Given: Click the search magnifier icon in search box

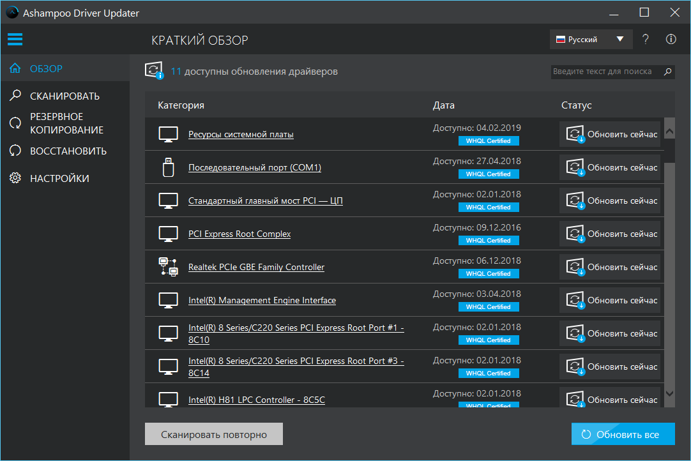Looking at the screenshot, I should tap(667, 72).
